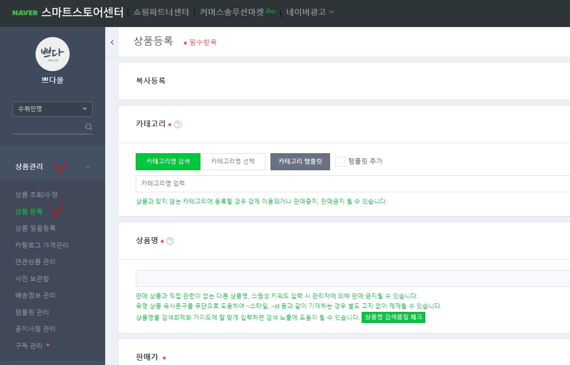Open the 상품명 help question icon
The image size is (570, 365).
point(170,241)
